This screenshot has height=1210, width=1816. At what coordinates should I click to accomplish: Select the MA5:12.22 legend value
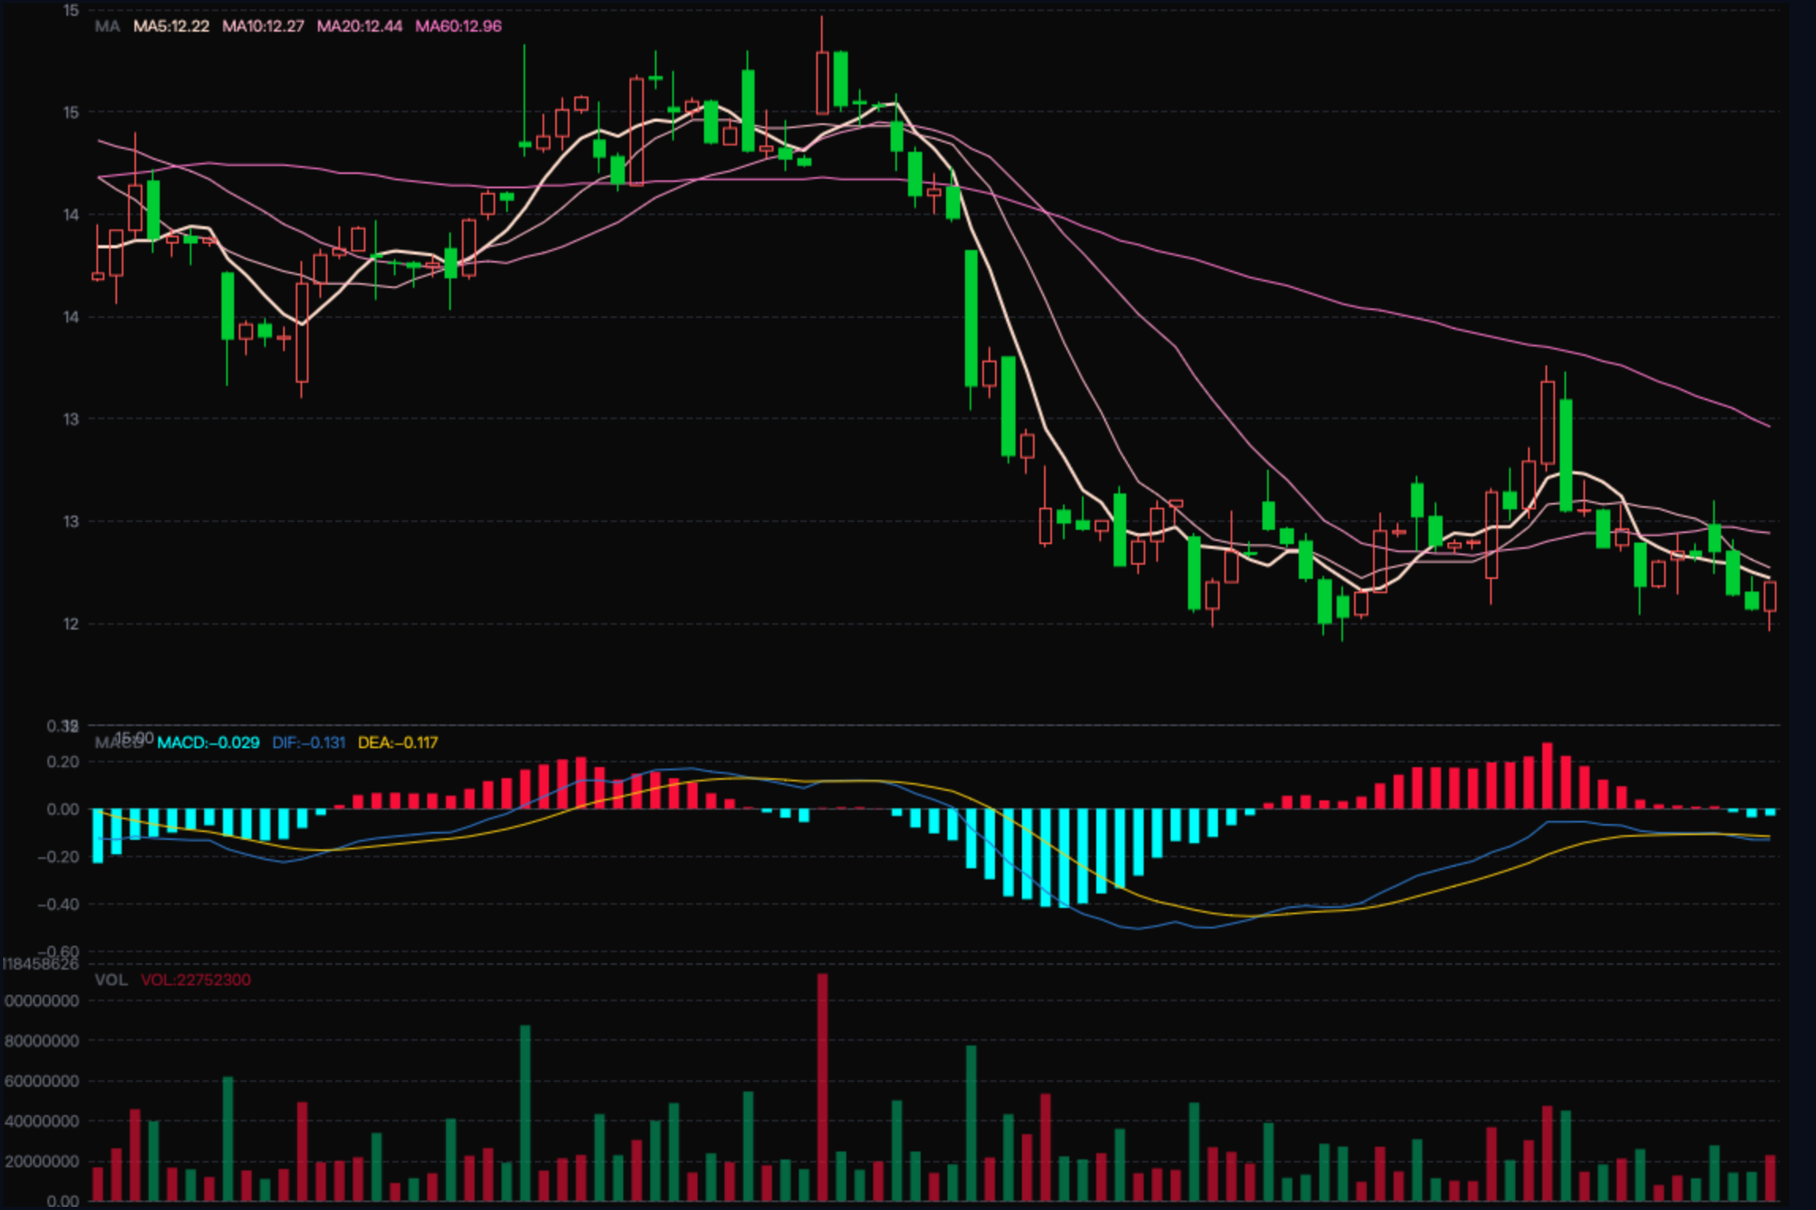point(171,26)
